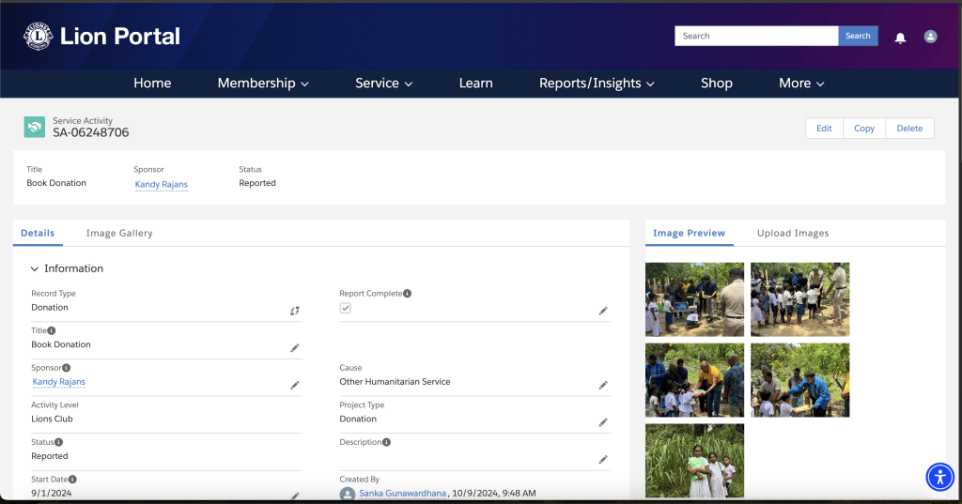Click the Record Type value 'Donation'
Viewport: 962px width, 504px height.
click(x=50, y=307)
